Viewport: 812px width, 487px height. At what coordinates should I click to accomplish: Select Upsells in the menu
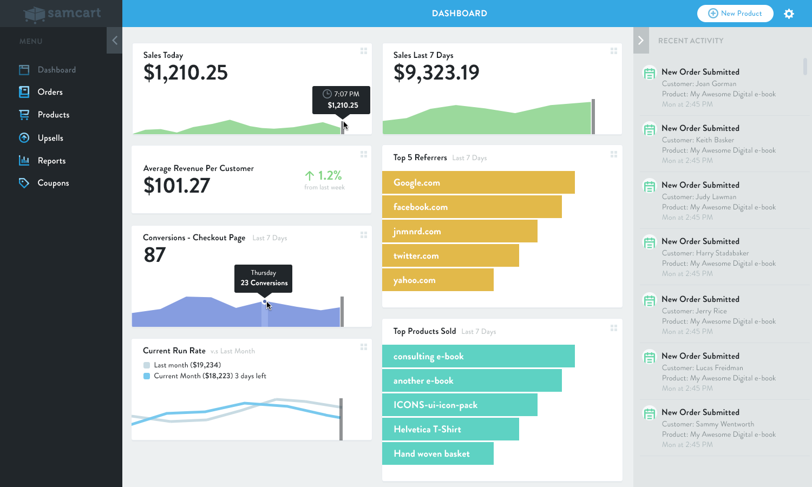[50, 138]
